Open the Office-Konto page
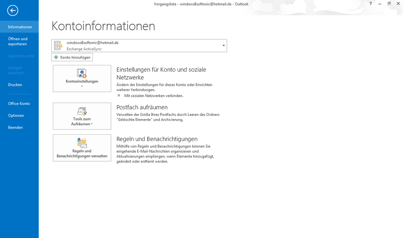 pyautogui.click(x=19, y=104)
